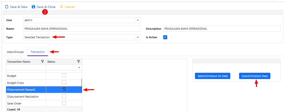Click the Transaction Name column header
The width and height of the screenshot is (285, 112).
[26, 62]
